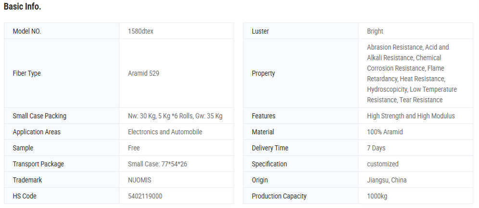Click the Fiber Type row label

point(27,73)
